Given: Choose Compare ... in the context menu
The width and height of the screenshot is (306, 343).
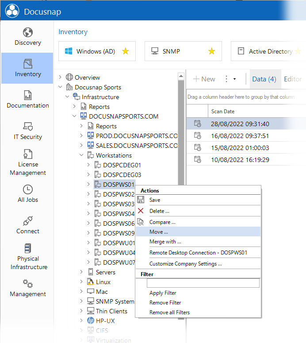Looking at the screenshot, I should point(198,222).
